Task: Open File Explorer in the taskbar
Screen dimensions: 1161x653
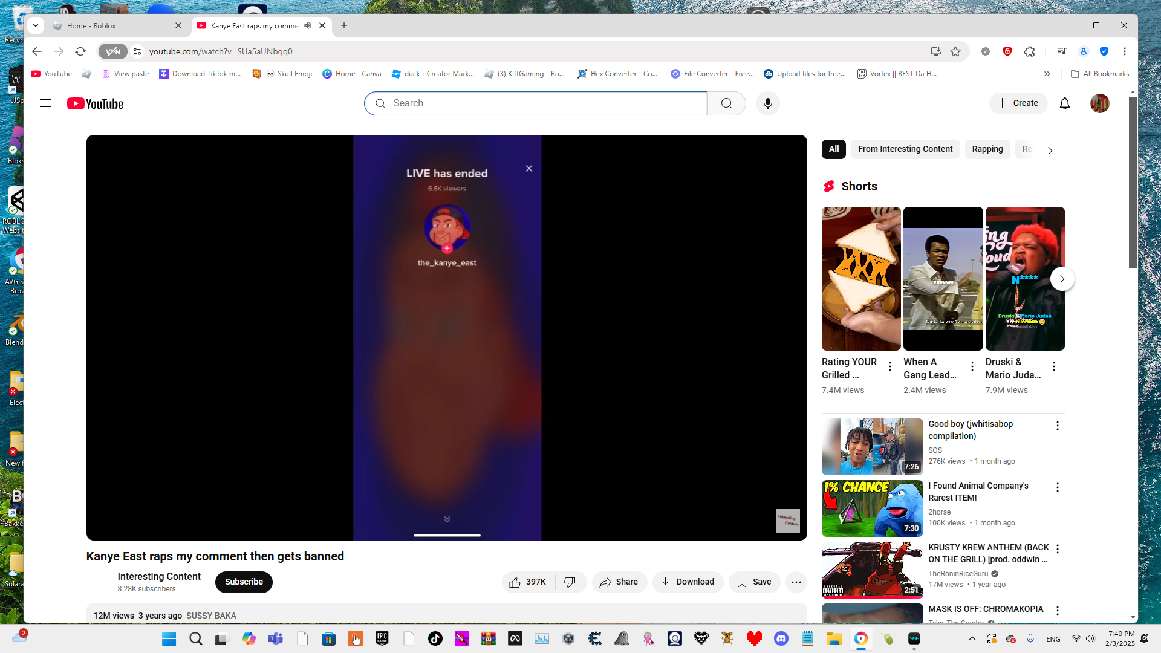Action: [834, 638]
